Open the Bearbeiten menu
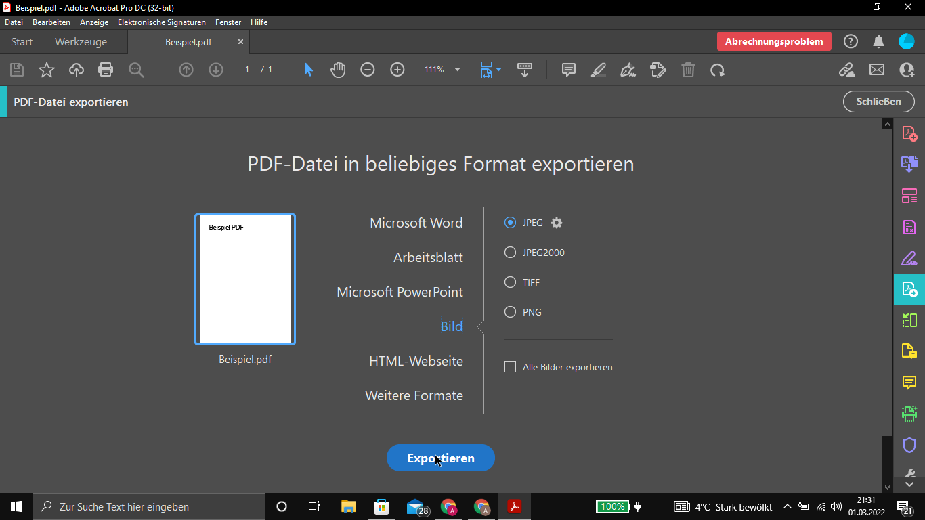Image resolution: width=925 pixels, height=520 pixels. [x=51, y=22]
